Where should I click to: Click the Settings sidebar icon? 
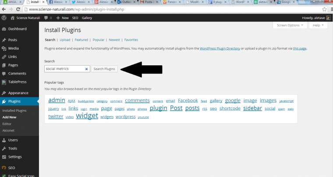coord(4,157)
